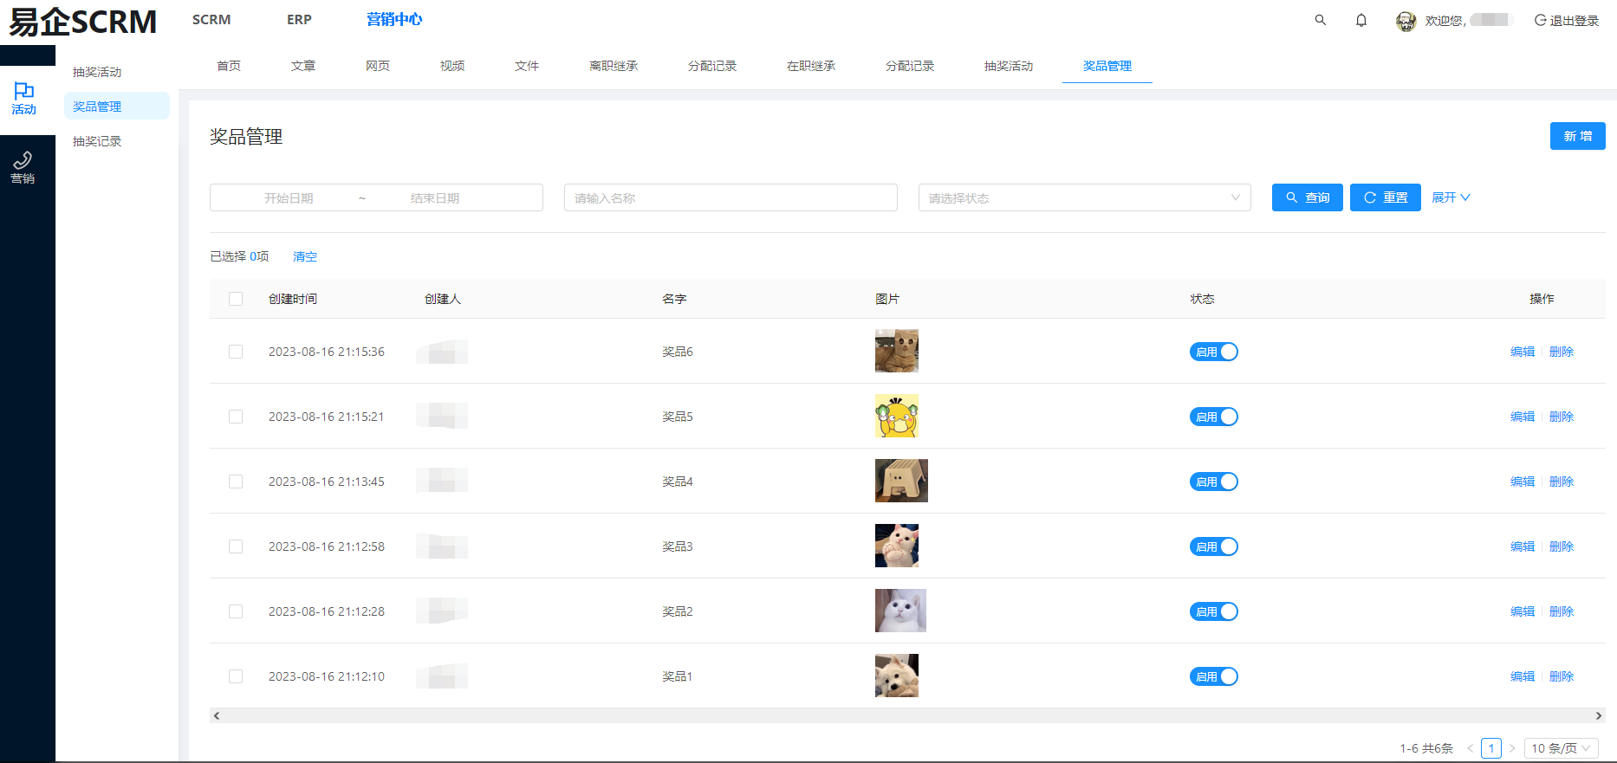This screenshot has width=1617, height=763.
Task: Click the 查询 search button
Action: [1308, 197]
